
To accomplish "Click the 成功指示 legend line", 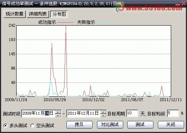I will point(65,22).
